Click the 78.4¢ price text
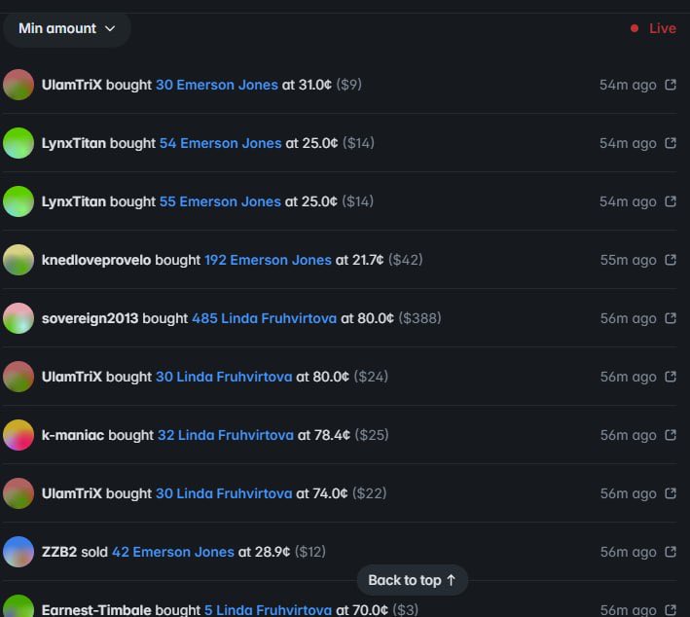690x617 pixels. tap(332, 435)
